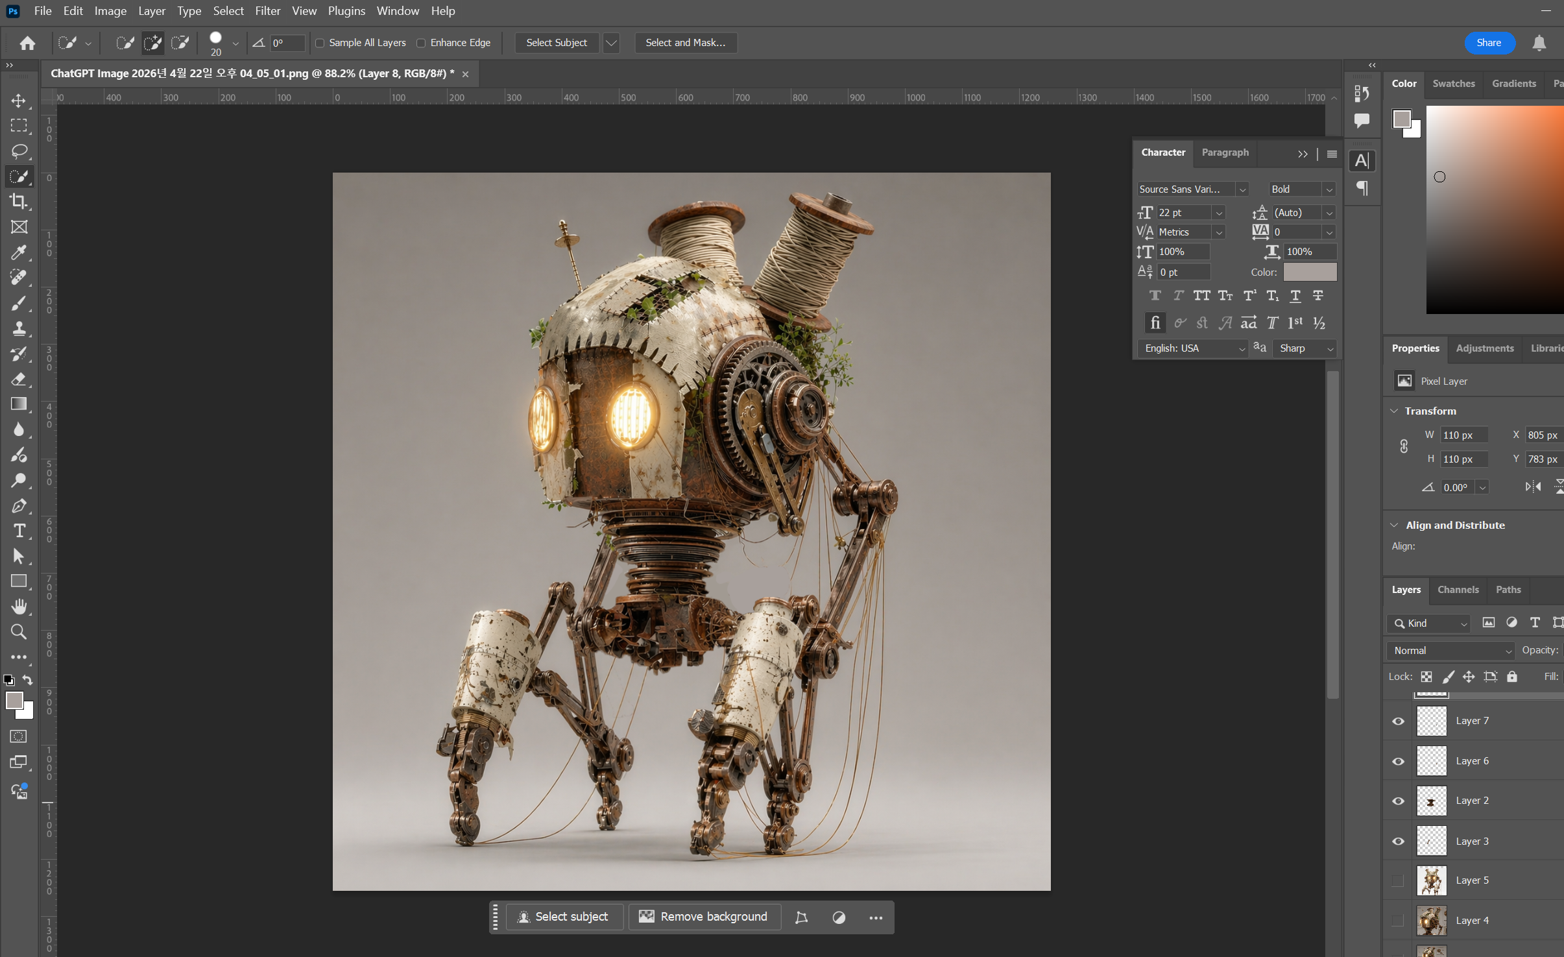1564x957 pixels.
Task: Open the notifications bell
Action: (1539, 43)
